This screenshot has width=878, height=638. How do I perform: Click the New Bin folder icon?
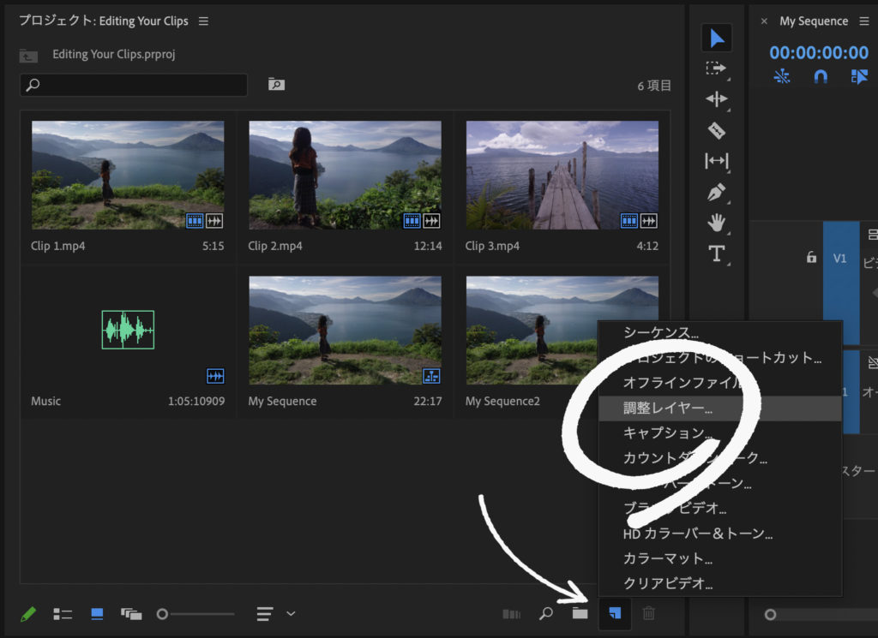(580, 613)
